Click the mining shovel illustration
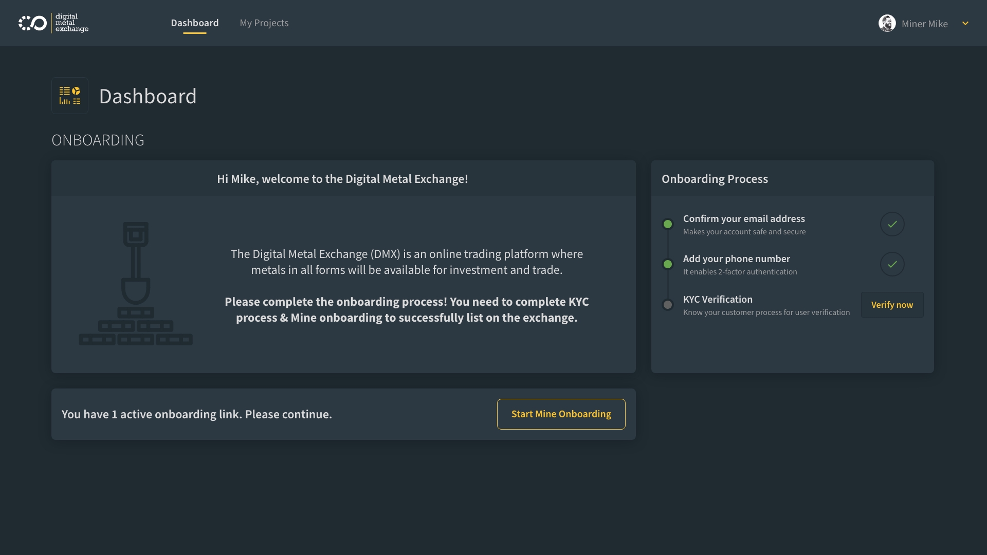Viewport: 987px width, 555px height. (136, 283)
